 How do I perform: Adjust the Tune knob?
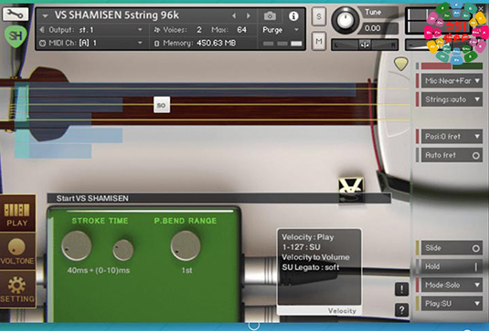tap(345, 21)
